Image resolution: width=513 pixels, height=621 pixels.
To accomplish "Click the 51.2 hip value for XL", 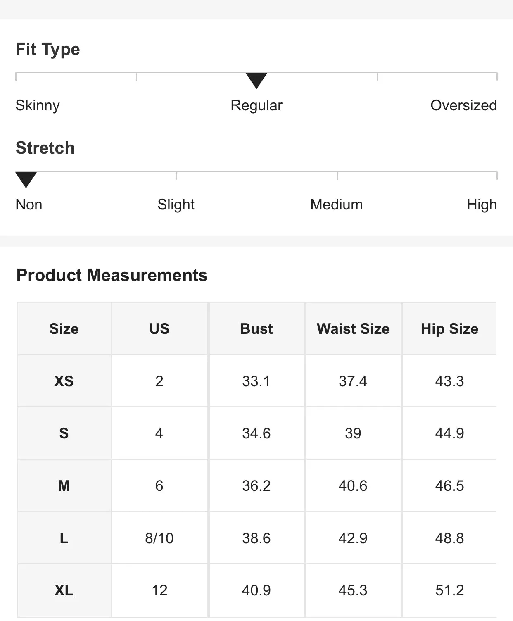I will (x=450, y=590).
